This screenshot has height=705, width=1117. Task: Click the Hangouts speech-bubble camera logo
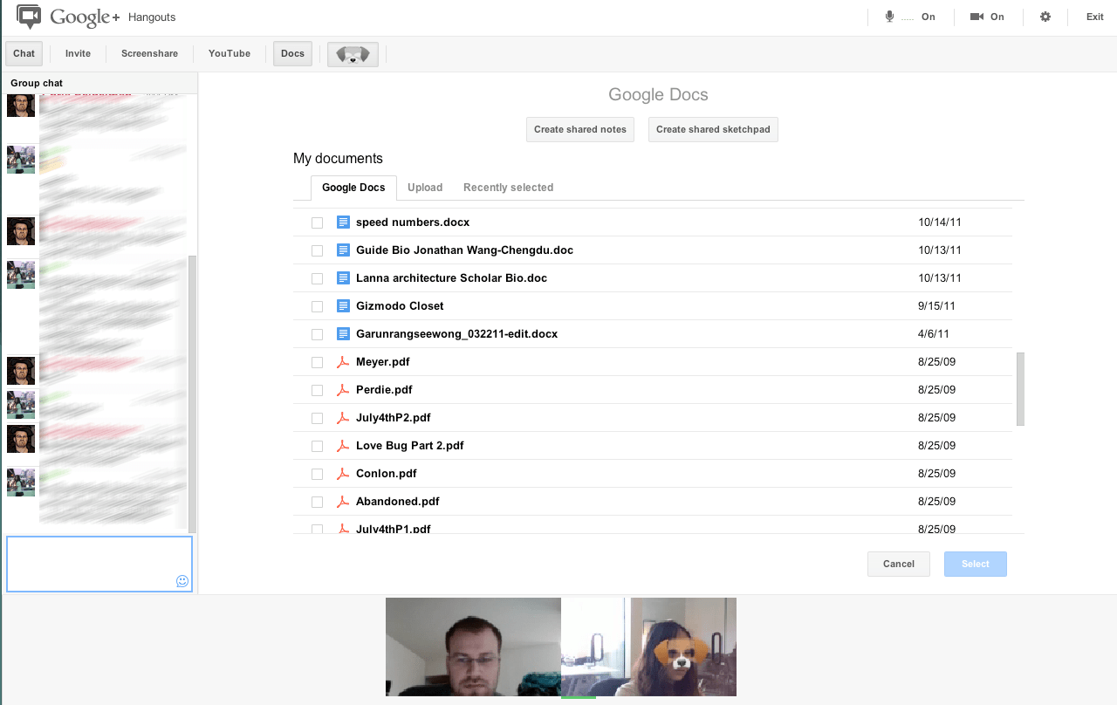pos(29,17)
